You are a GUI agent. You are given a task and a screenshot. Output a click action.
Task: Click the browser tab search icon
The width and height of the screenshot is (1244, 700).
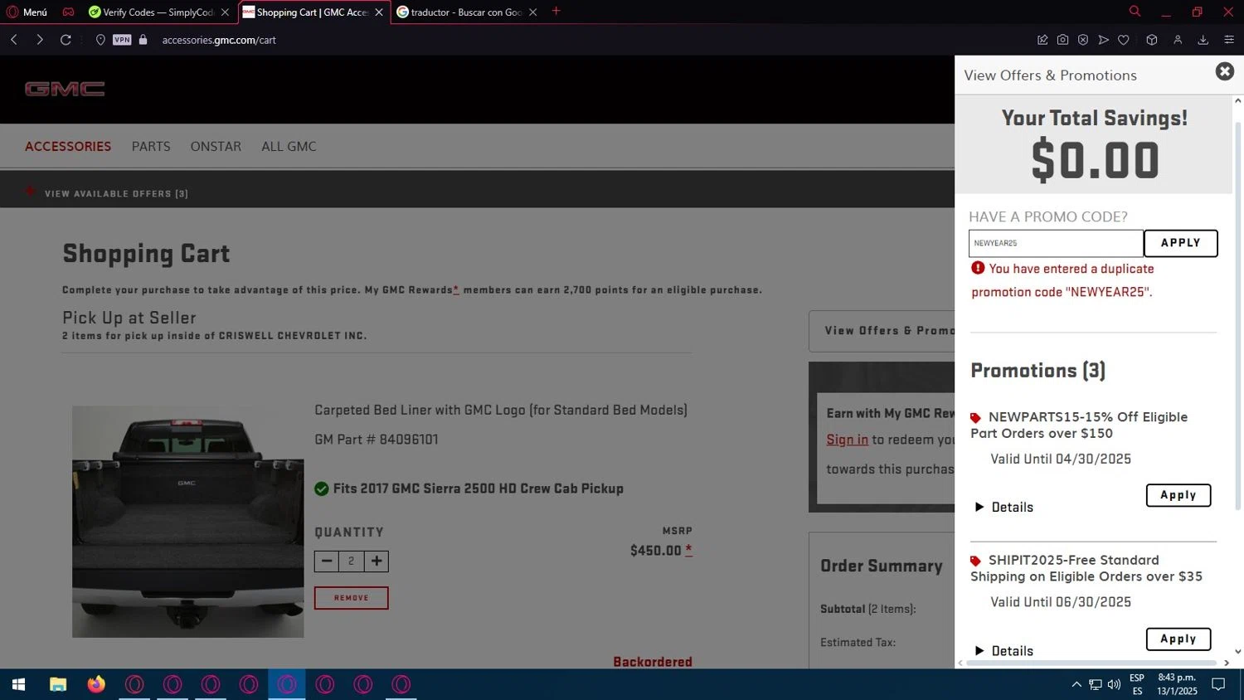click(1135, 12)
